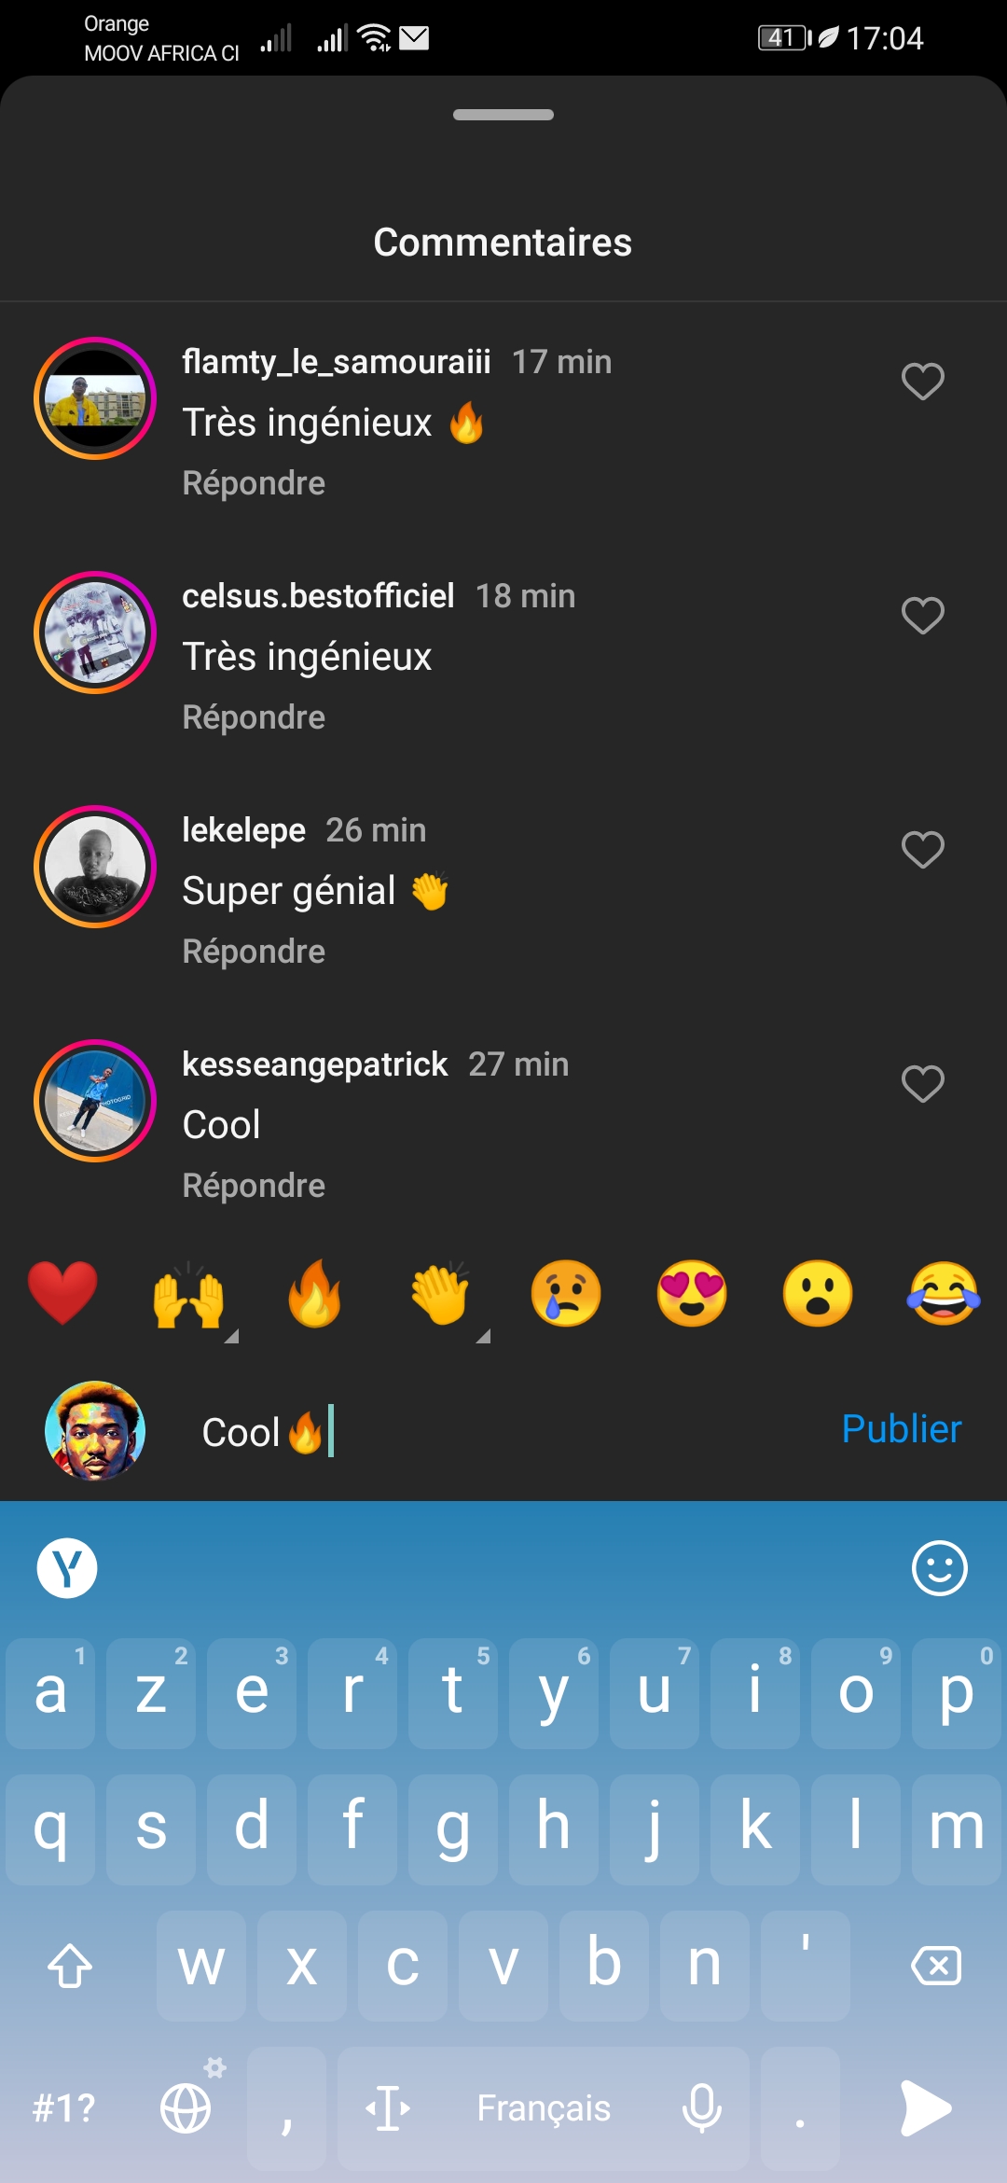
Task: Expand raised hands emoji skin tone options
Action: (232, 1336)
